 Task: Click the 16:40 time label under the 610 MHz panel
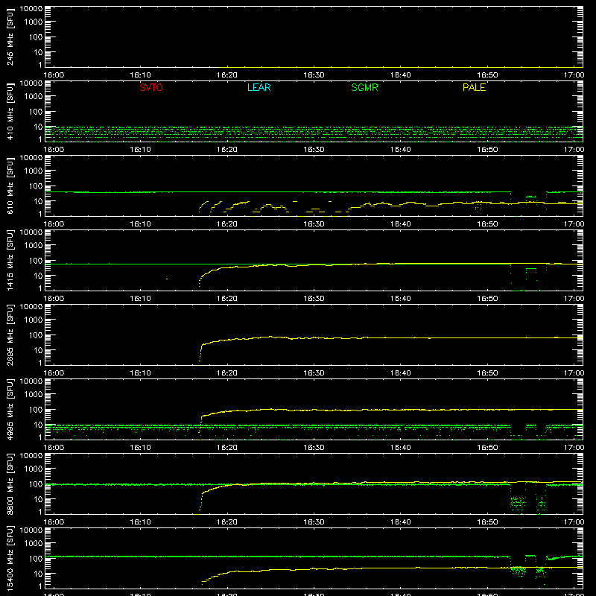tap(401, 224)
